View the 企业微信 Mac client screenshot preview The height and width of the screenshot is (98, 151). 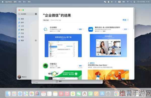click(x=63, y=46)
